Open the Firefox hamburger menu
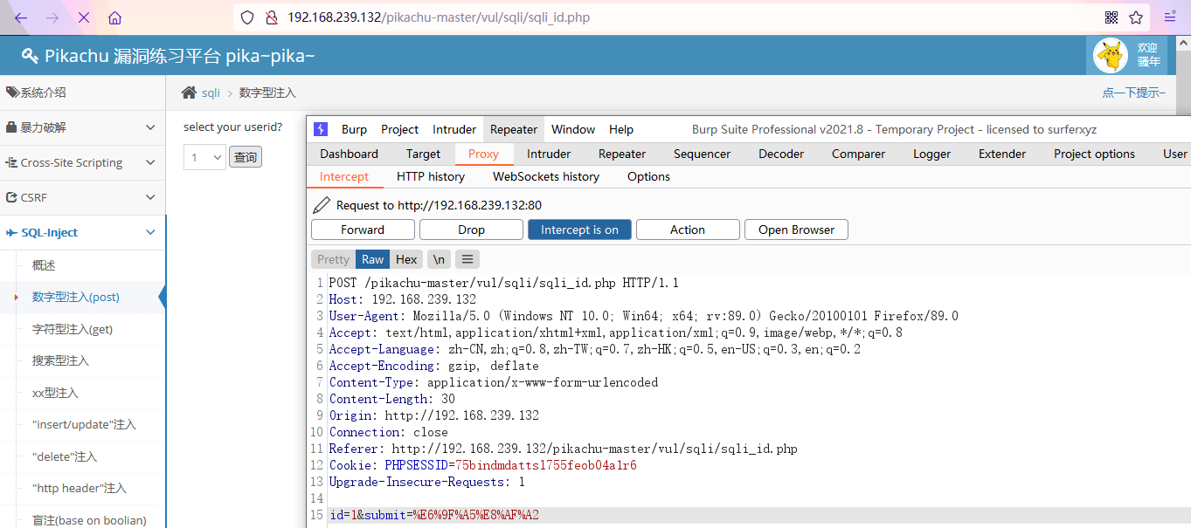 (x=1170, y=17)
